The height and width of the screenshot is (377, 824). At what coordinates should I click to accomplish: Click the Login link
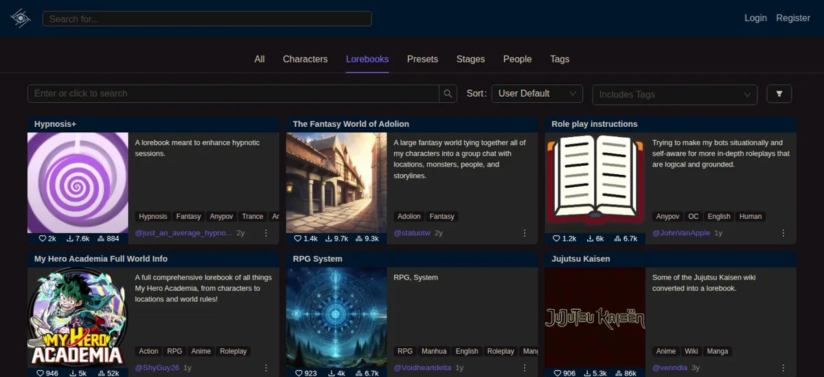755,18
